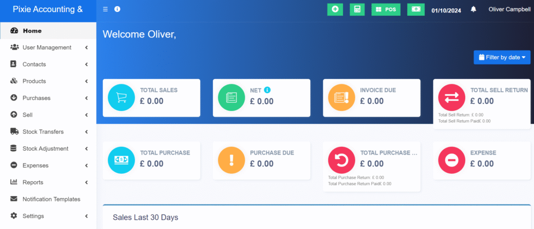Image resolution: width=534 pixels, height=229 pixels.
Task: Expand User Management submenu chevron
Action: coord(87,47)
